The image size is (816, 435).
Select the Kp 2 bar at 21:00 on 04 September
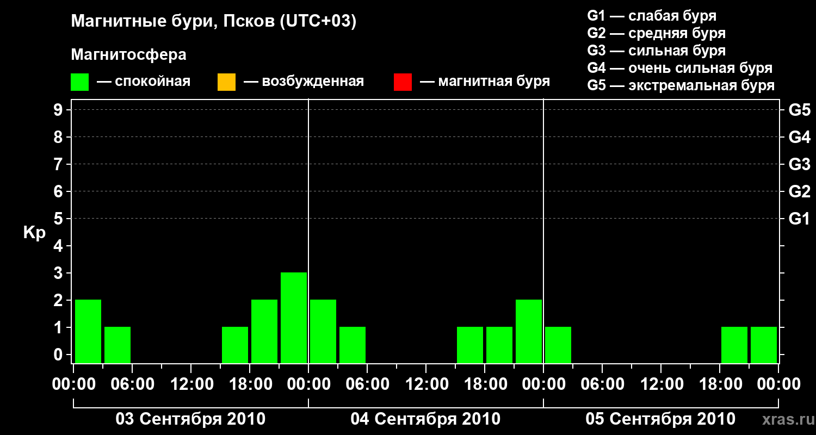(529, 331)
